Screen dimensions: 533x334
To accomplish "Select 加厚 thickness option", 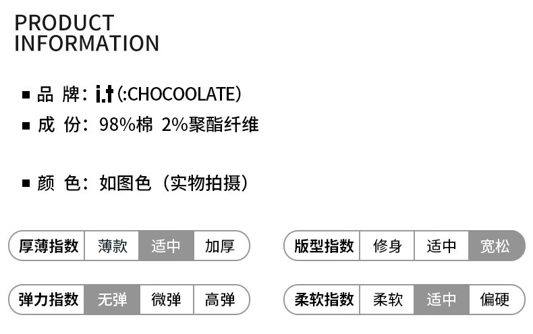I will [220, 246].
